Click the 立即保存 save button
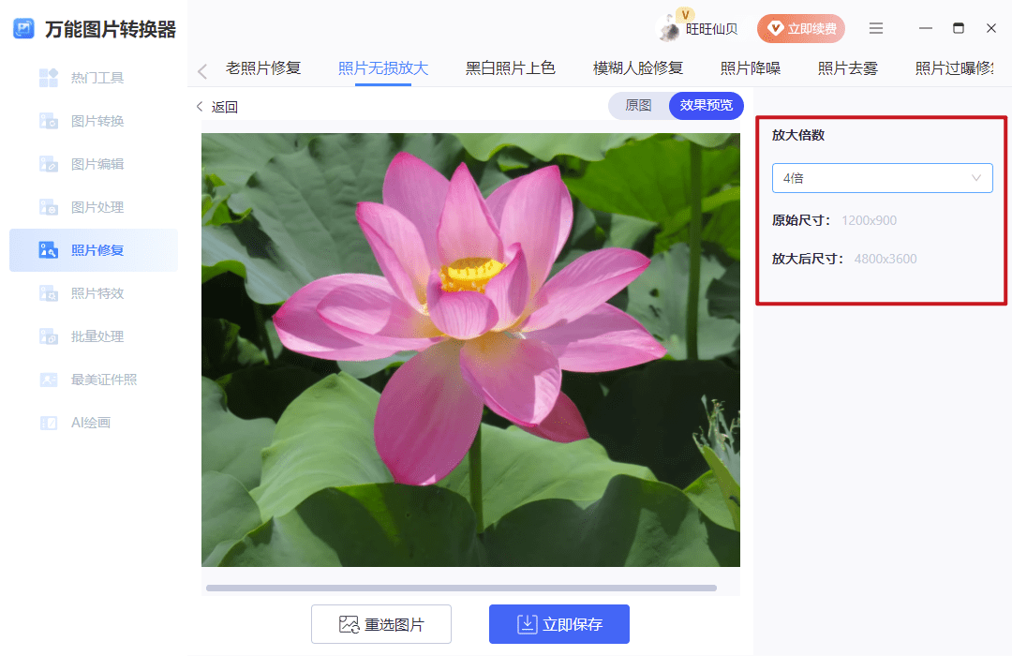The image size is (1012, 656). pyautogui.click(x=558, y=624)
